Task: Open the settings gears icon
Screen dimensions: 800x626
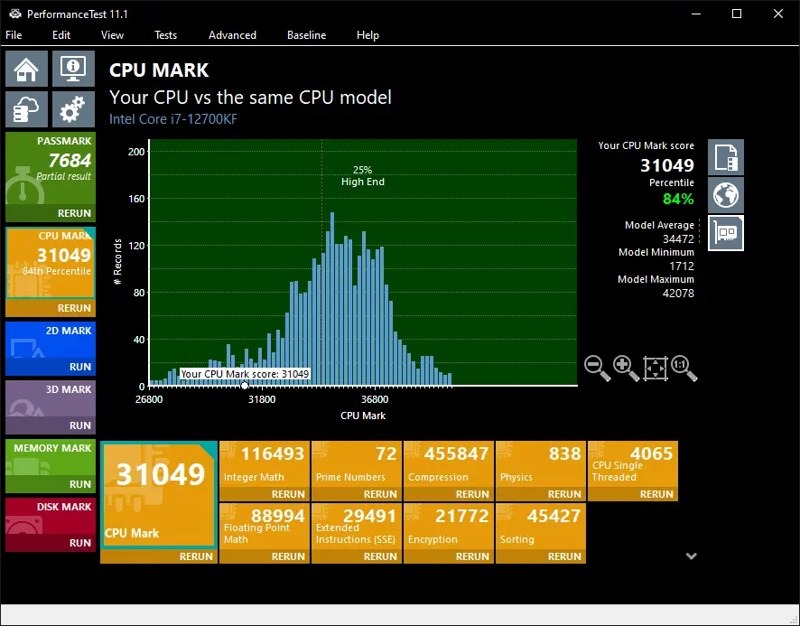Action: (x=73, y=109)
